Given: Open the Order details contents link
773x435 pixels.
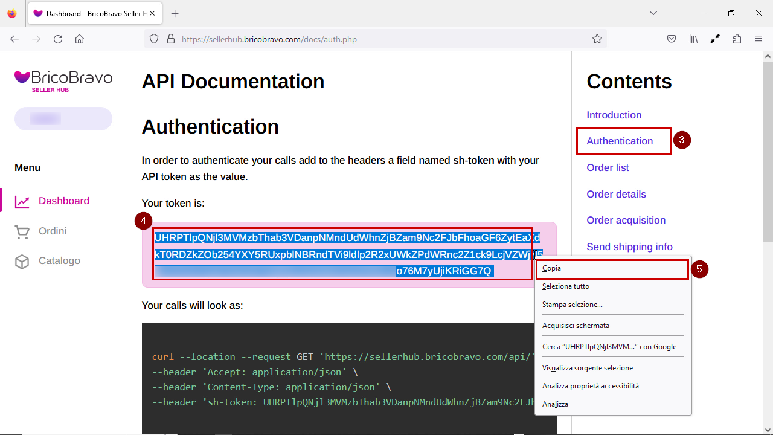Looking at the screenshot, I should point(616,194).
